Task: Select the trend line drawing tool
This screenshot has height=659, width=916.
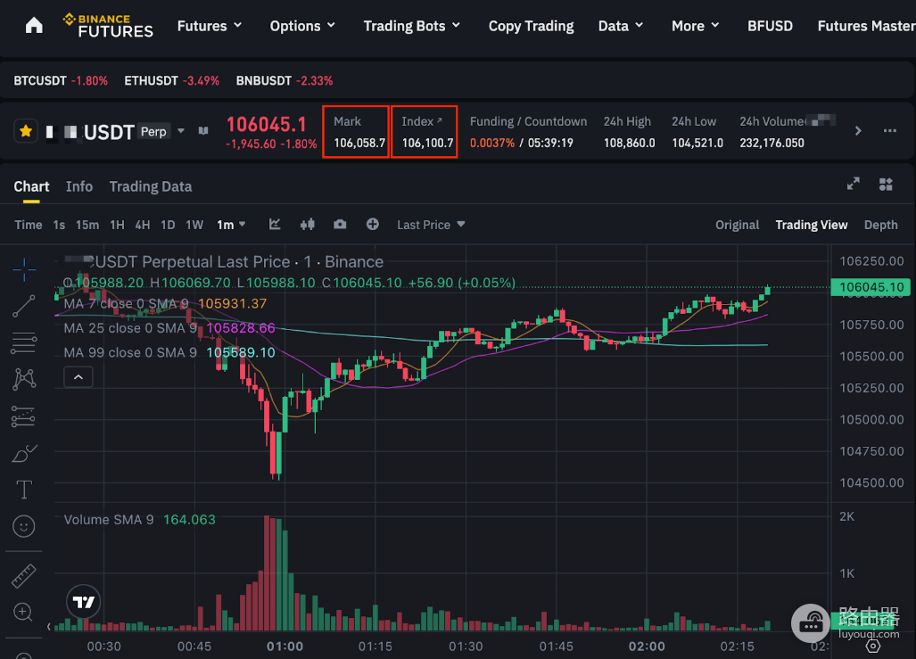Action: (x=24, y=306)
